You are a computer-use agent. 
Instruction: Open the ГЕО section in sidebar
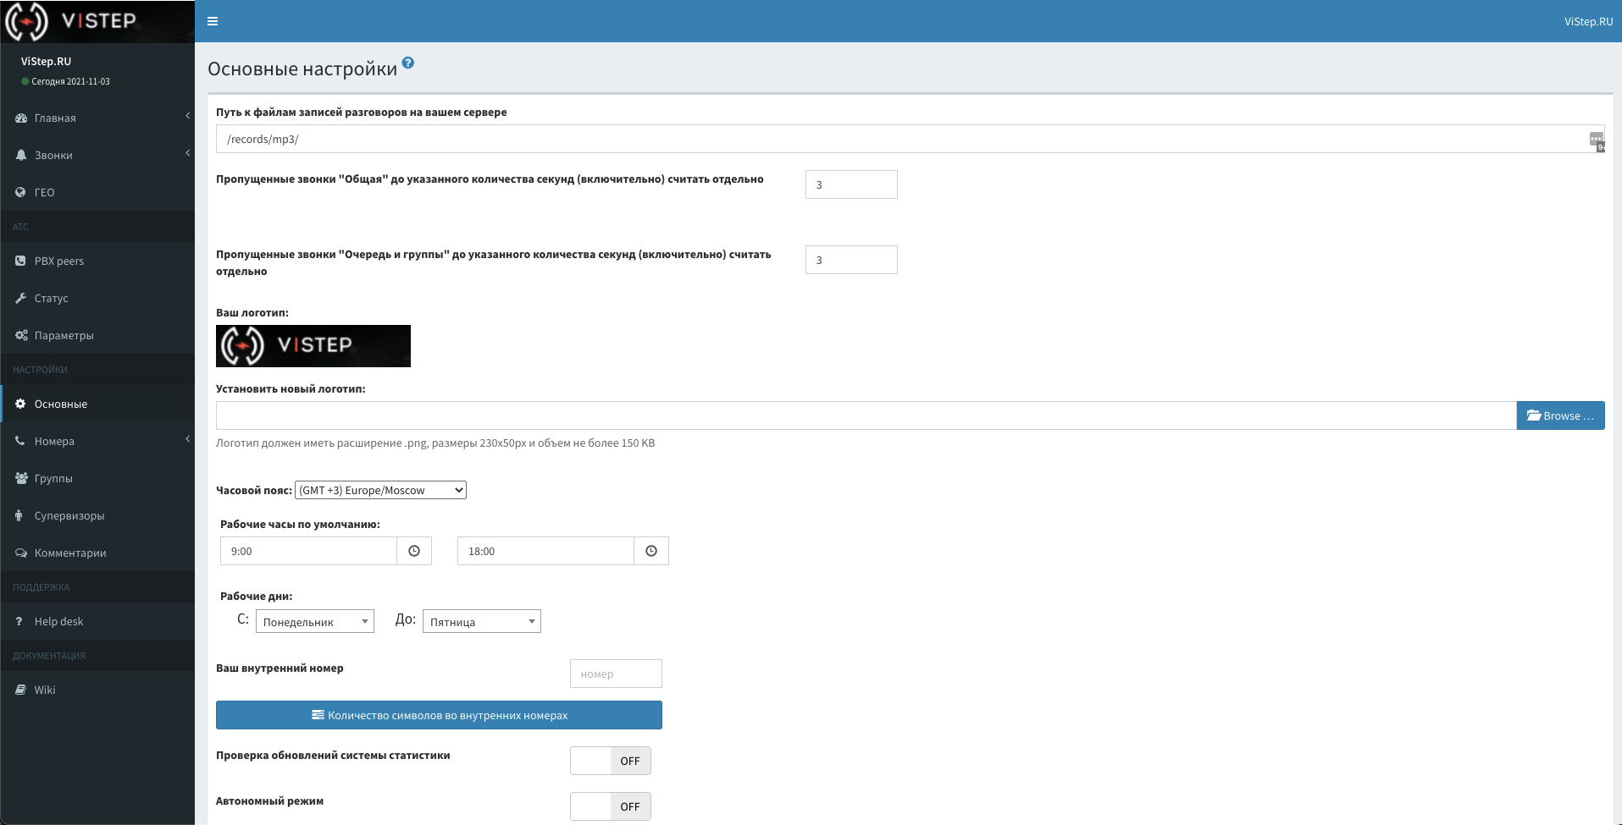44,193
